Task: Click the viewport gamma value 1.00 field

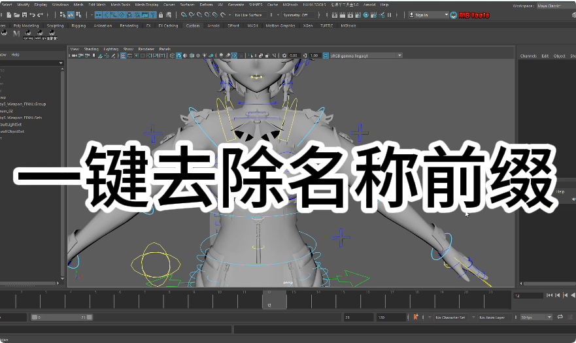Action: pos(314,56)
